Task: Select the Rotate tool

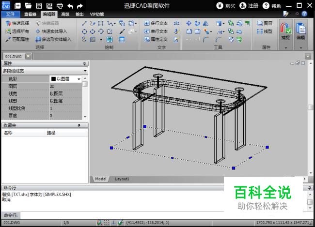Action: [197, 23]
